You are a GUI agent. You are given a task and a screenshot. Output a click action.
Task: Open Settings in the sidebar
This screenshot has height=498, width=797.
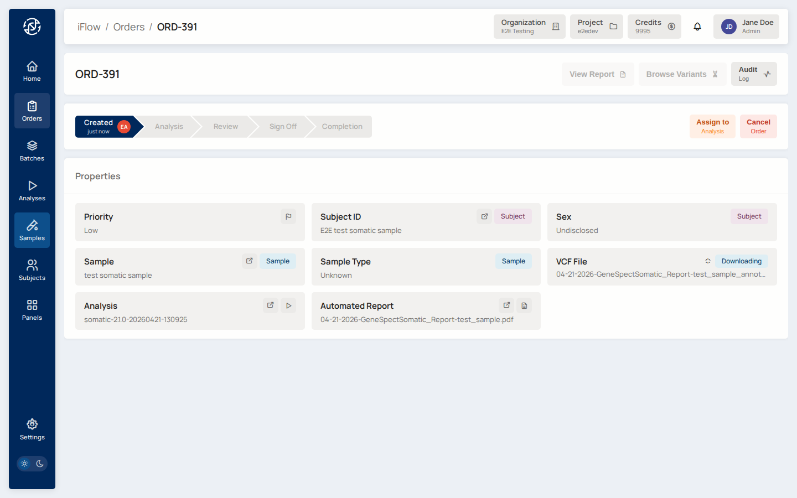32,429
